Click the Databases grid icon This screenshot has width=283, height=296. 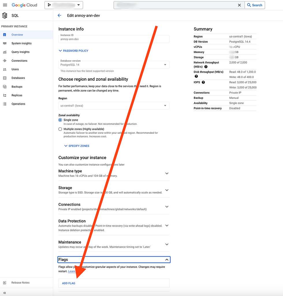click(5, 78)
